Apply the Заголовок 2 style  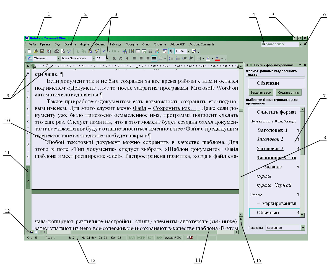[x=274, y=139]
